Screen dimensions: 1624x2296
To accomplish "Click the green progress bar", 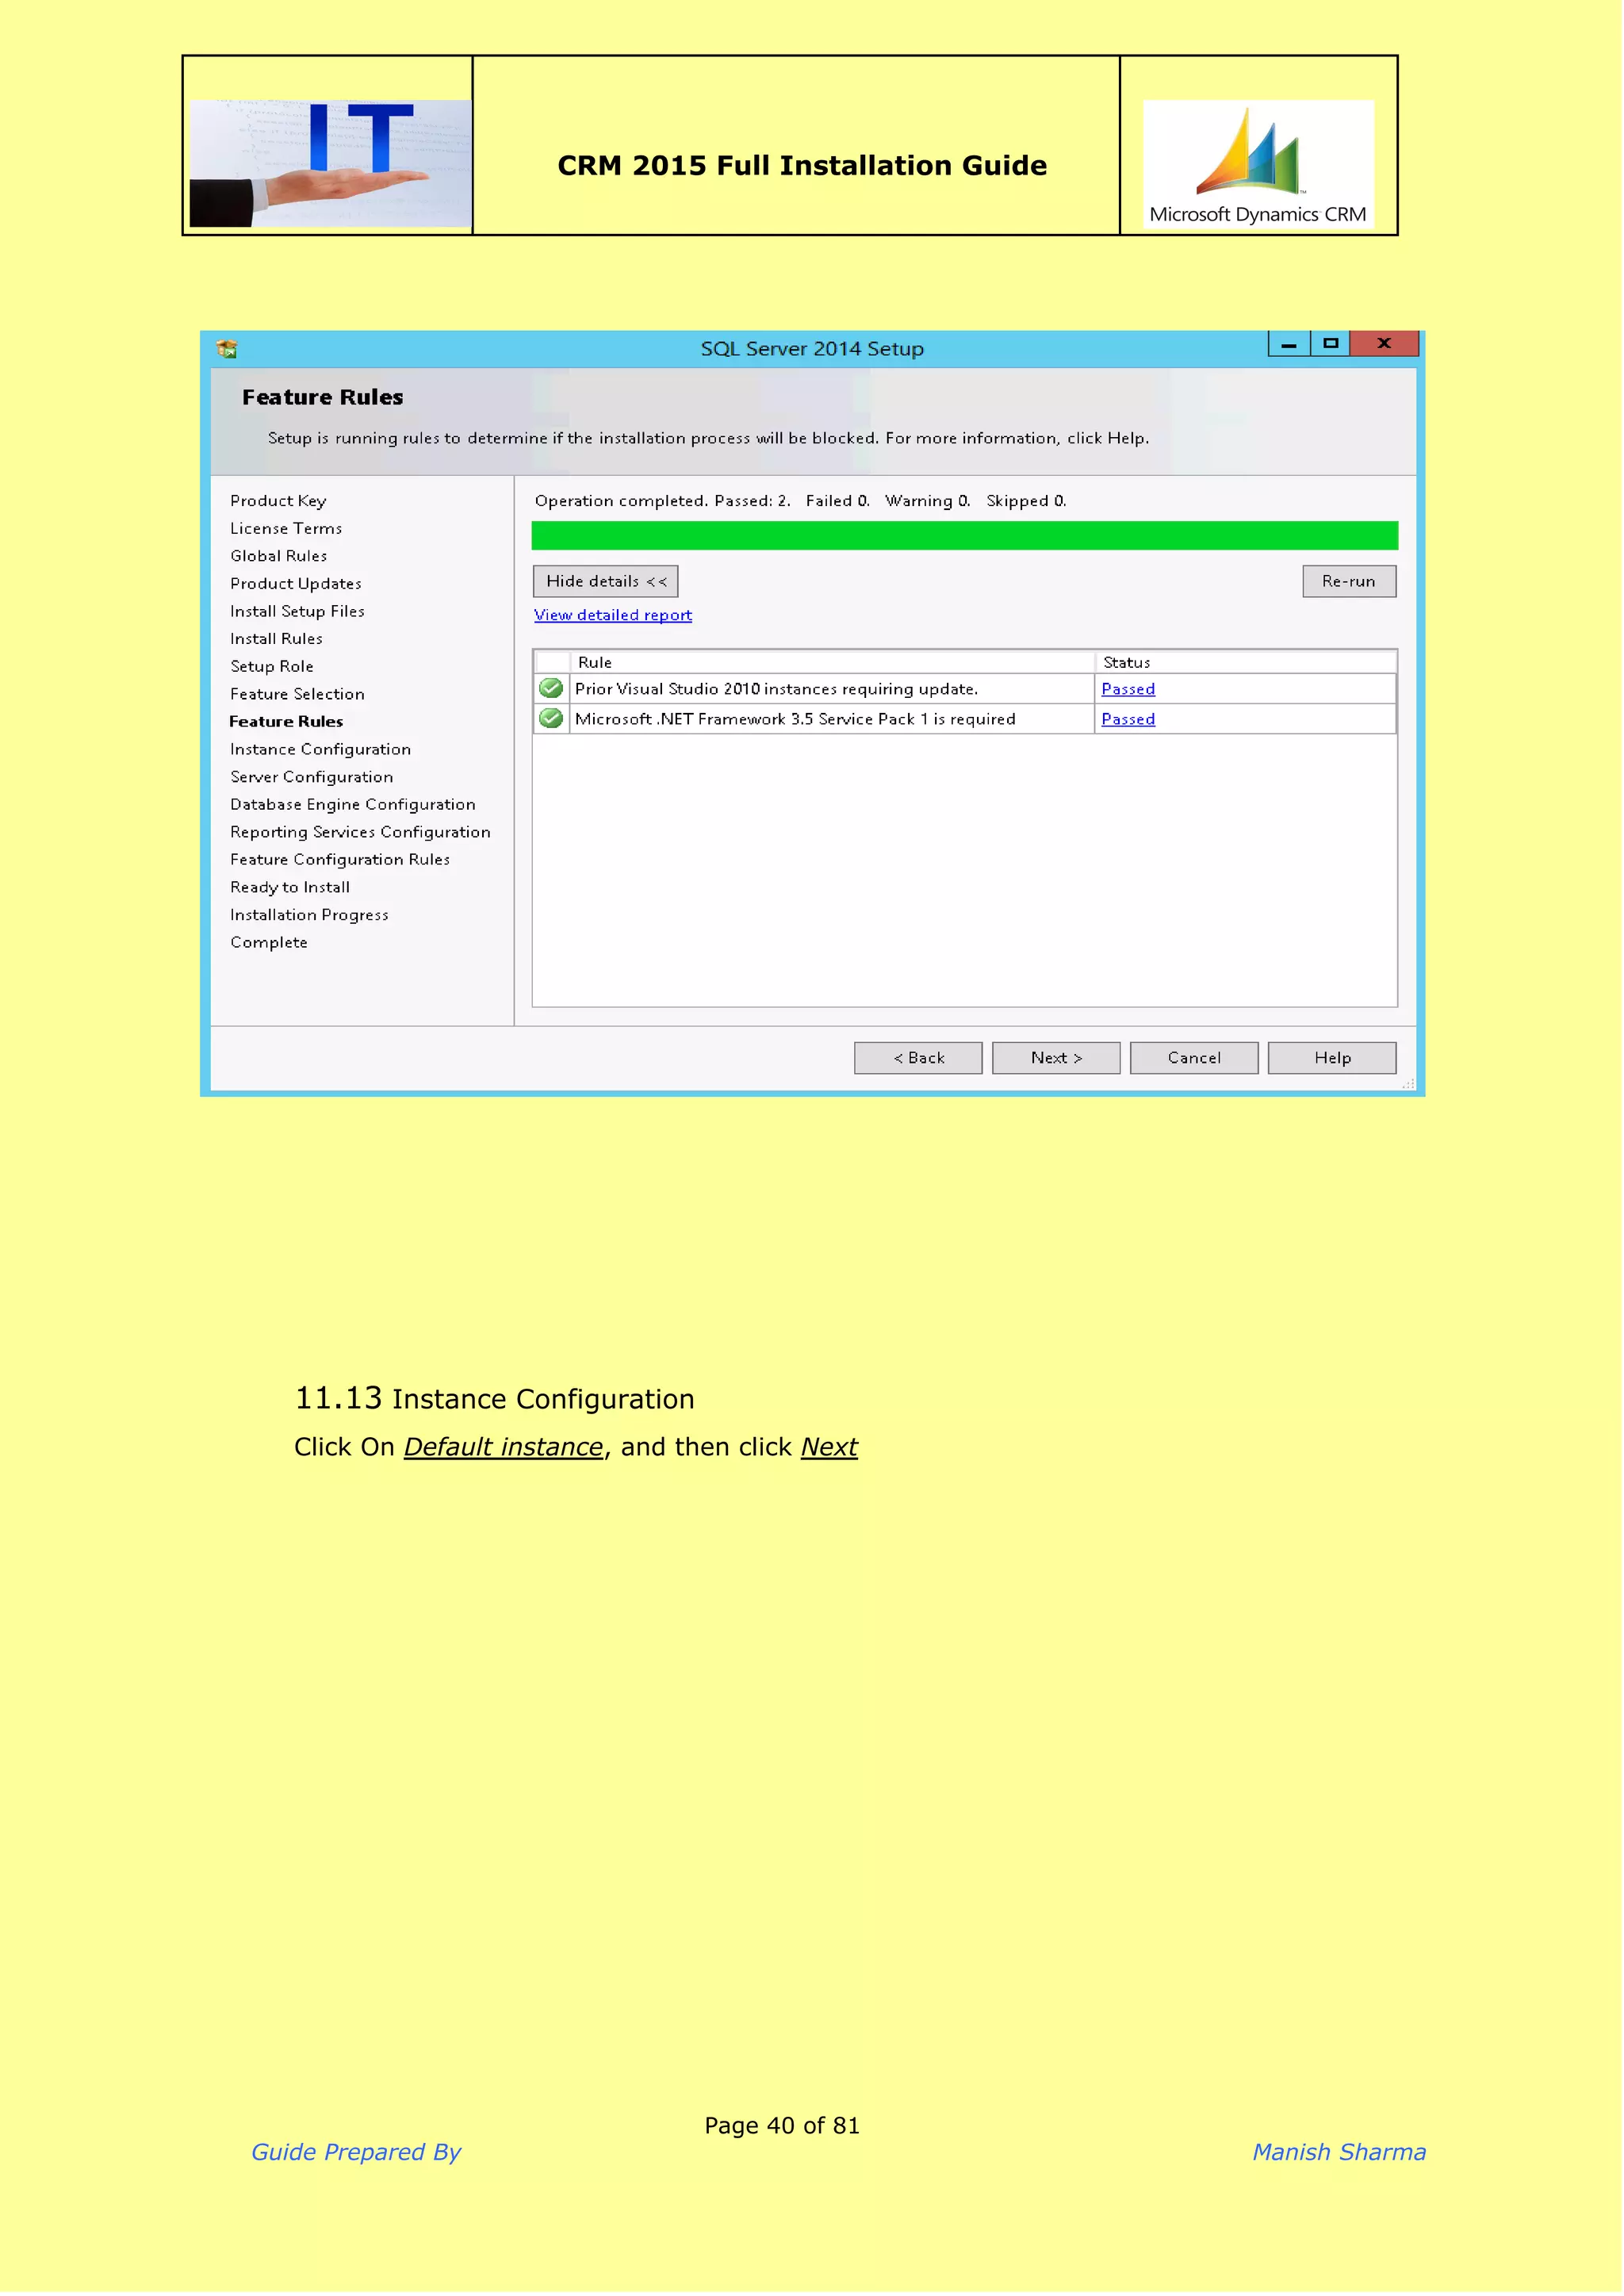I will point(966,536).
